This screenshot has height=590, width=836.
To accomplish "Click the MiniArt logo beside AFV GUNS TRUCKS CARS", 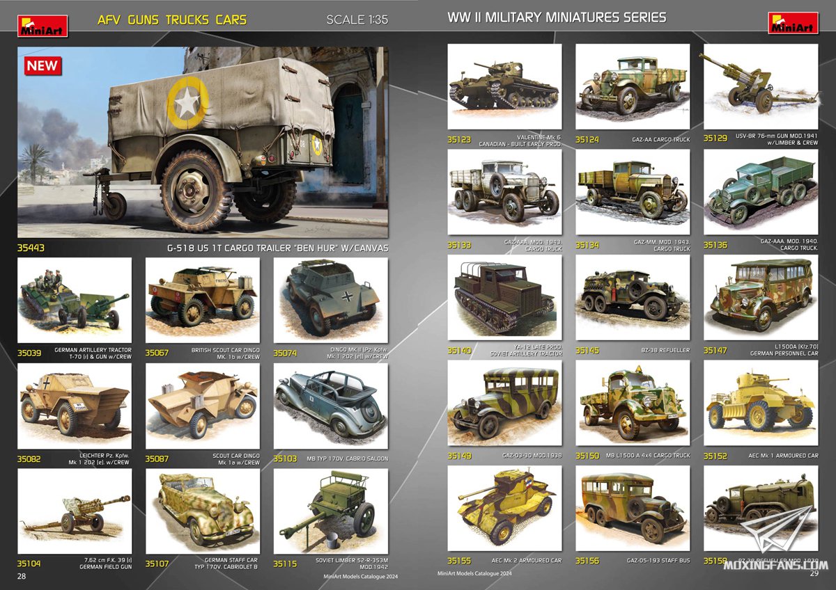I will [x=42, y=25].
